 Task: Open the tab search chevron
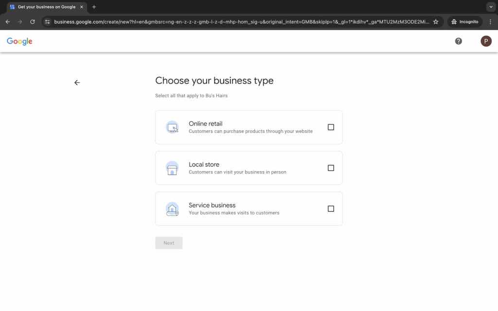[x=491, y=6]
